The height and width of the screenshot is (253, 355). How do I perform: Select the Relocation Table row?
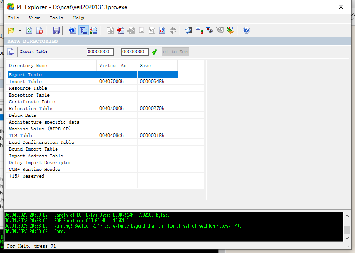pos(93,109)
